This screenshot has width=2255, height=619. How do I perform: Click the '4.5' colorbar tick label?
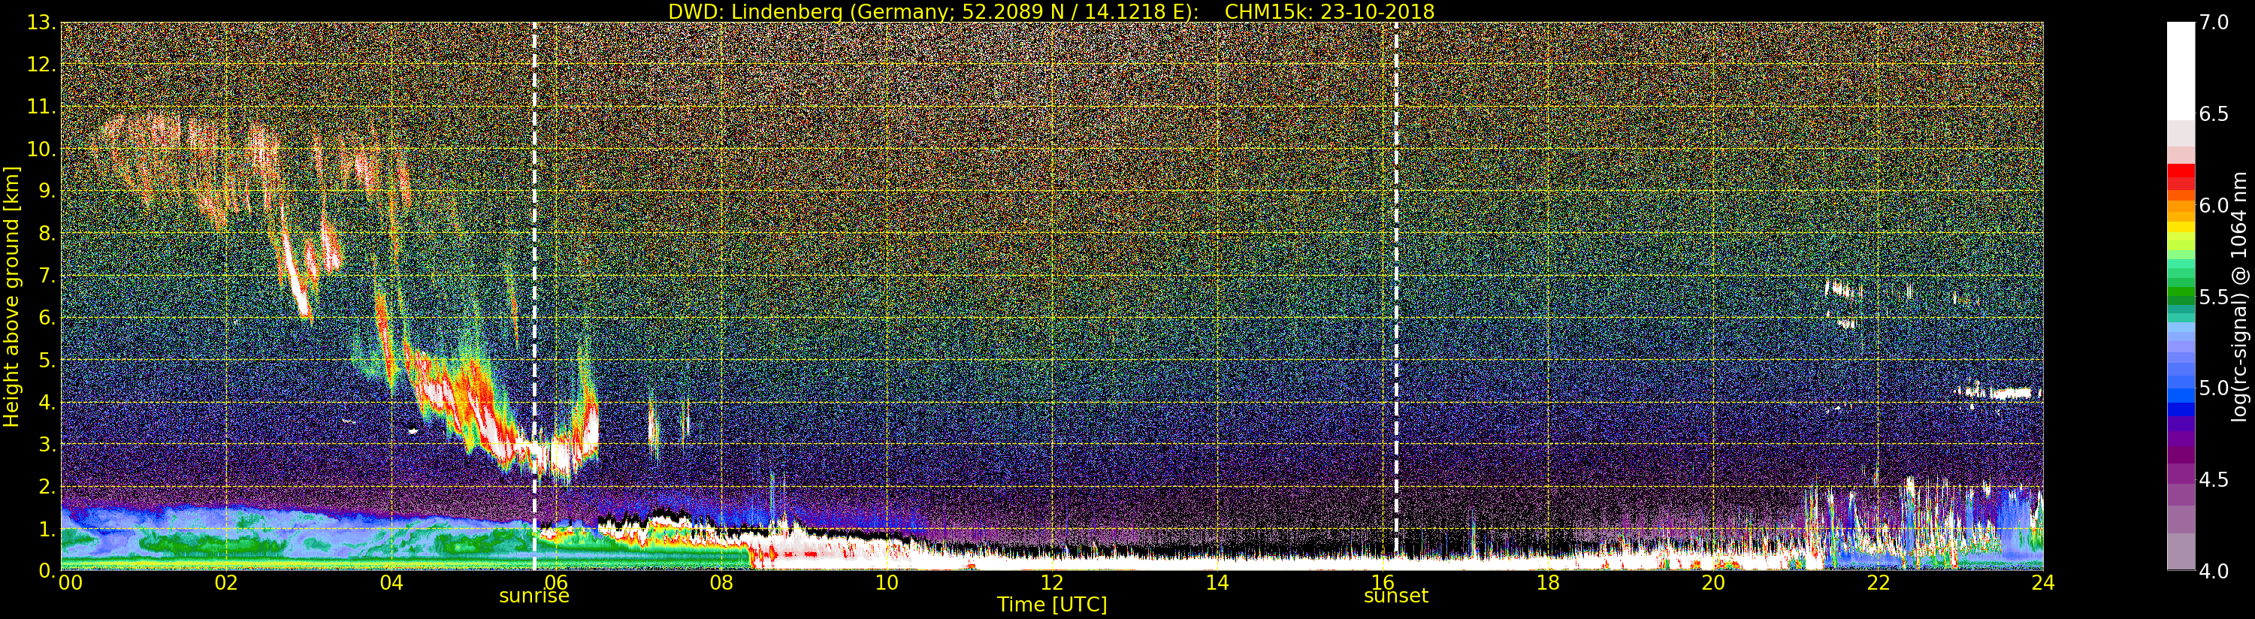[2214, 480]
